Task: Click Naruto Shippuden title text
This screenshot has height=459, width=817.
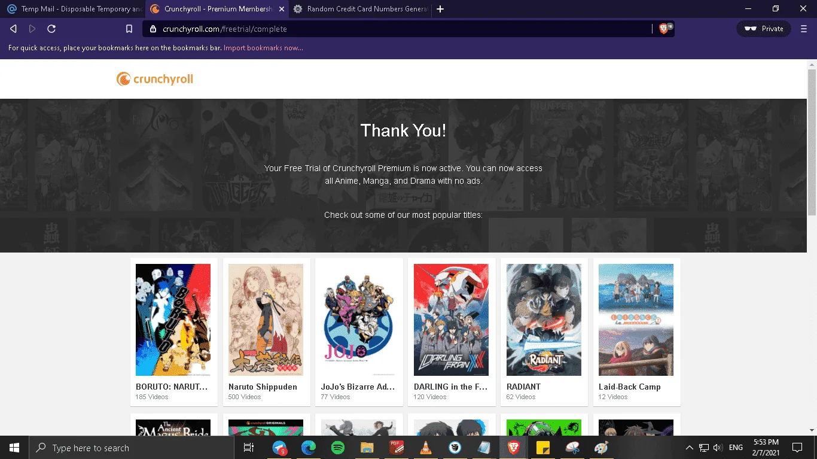Action: [263, 387]
